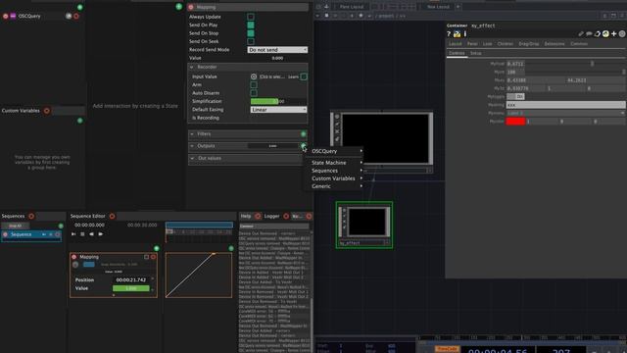Click the New Layout button in TouchDesigner
The height and width of the screenshot is (353, 627).
click(x=438, y=7)
